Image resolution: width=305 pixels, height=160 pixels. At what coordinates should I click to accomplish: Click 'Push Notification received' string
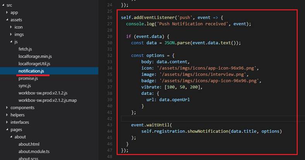(x=192, y=24)
